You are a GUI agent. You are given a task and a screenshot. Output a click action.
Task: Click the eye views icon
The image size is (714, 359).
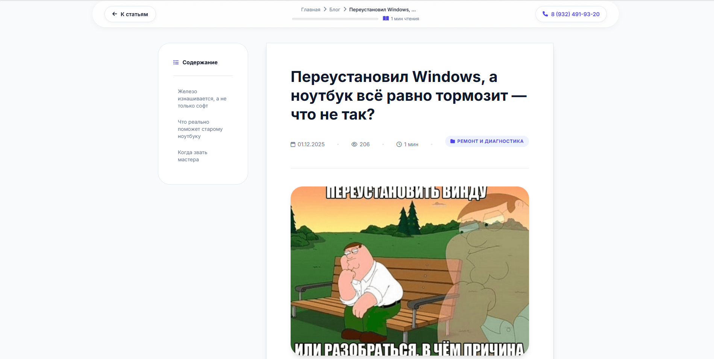coord(354,144)
